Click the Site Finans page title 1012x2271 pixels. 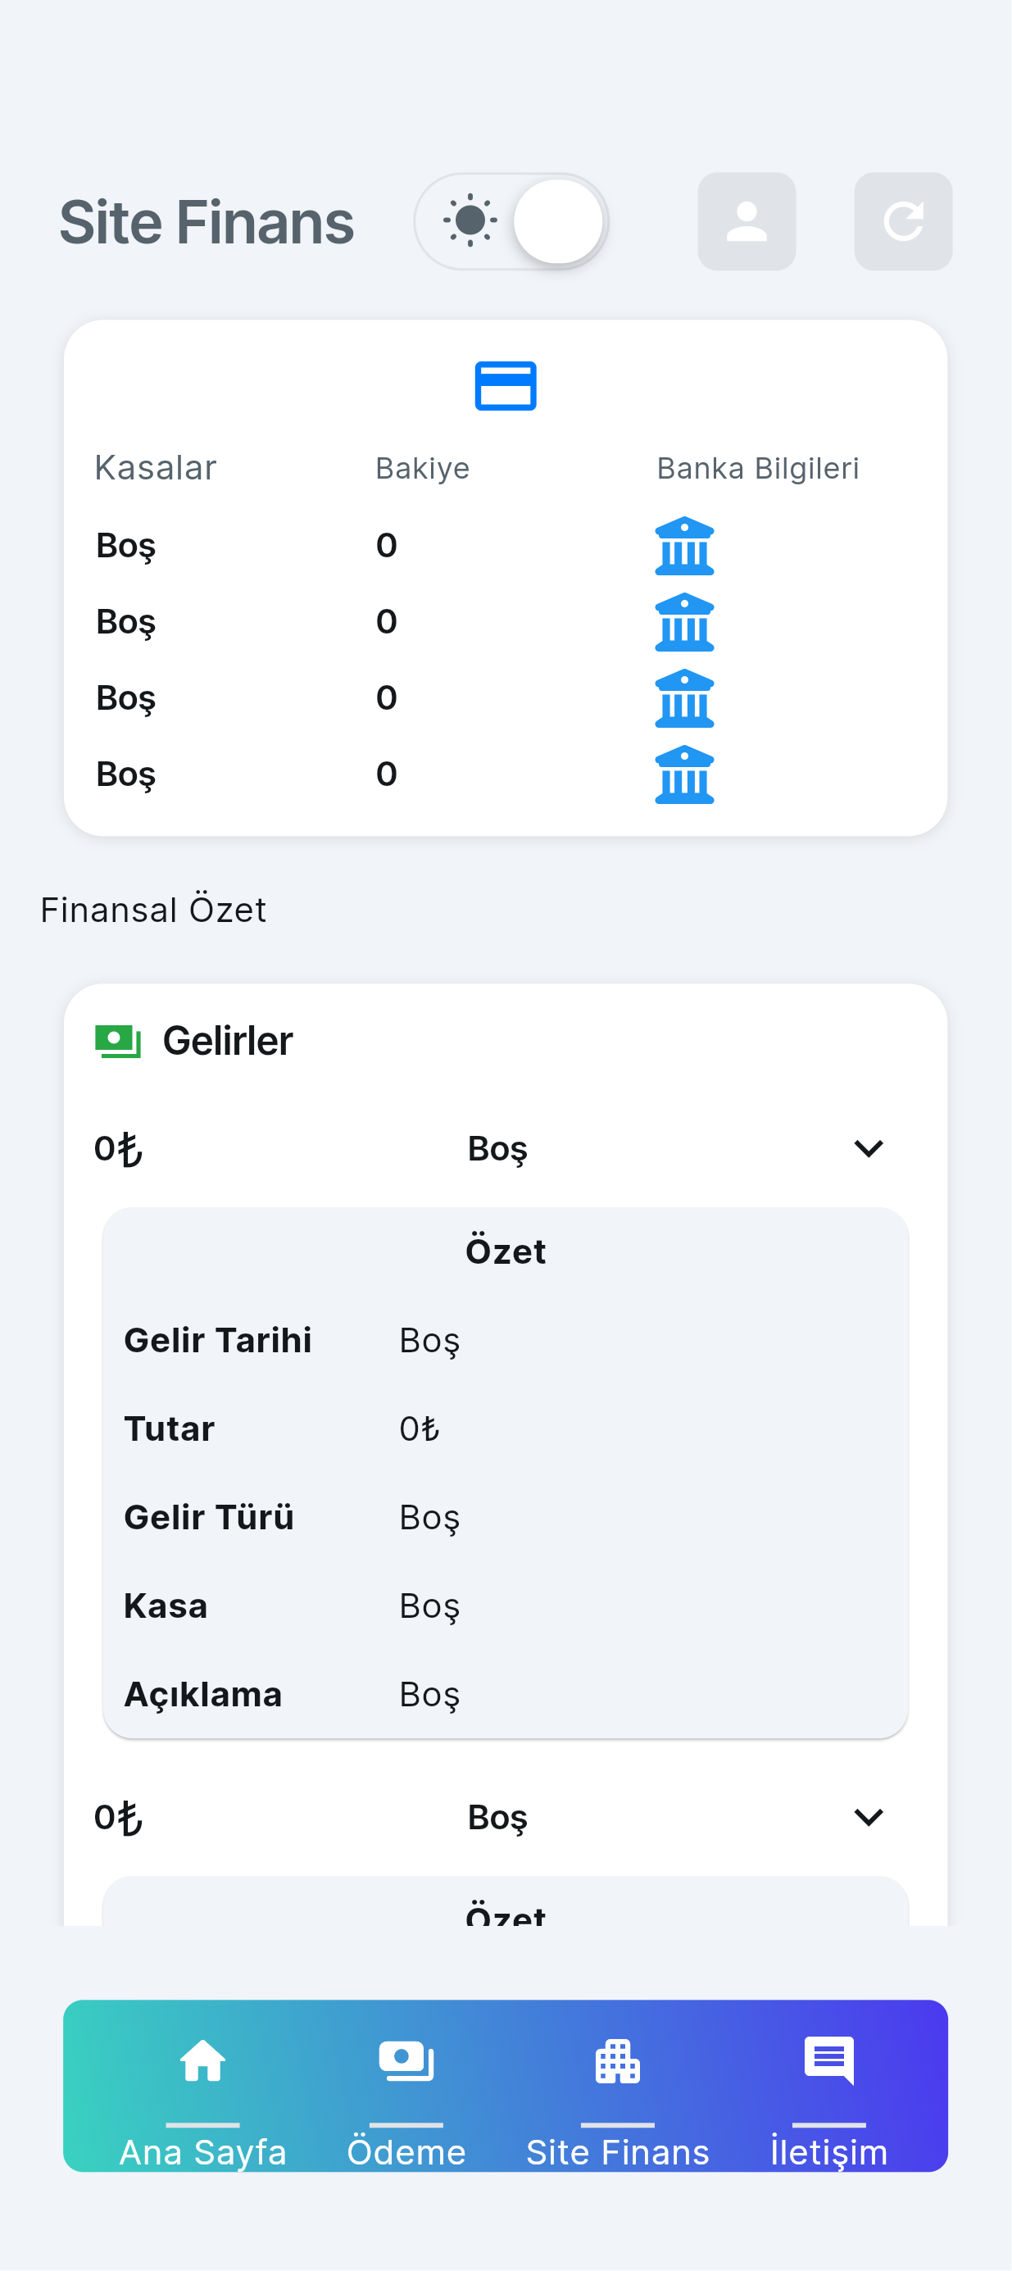click(206, 222)
